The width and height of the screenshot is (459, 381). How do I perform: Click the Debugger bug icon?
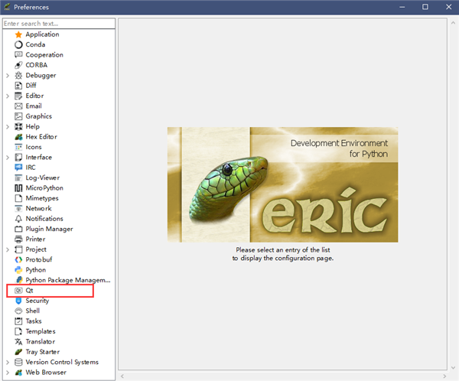pos(18,75)
